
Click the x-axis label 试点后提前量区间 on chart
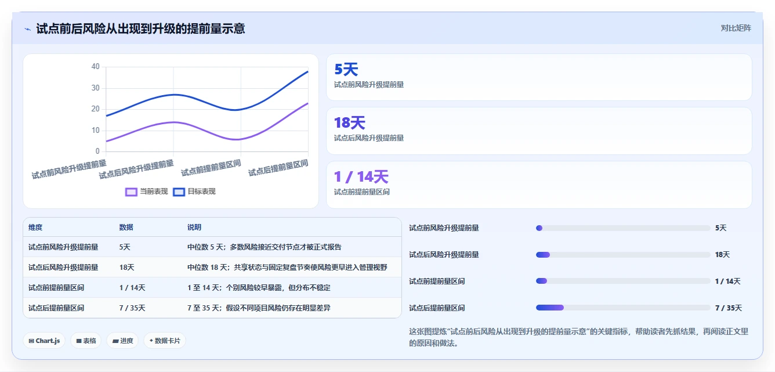(278, 167)
